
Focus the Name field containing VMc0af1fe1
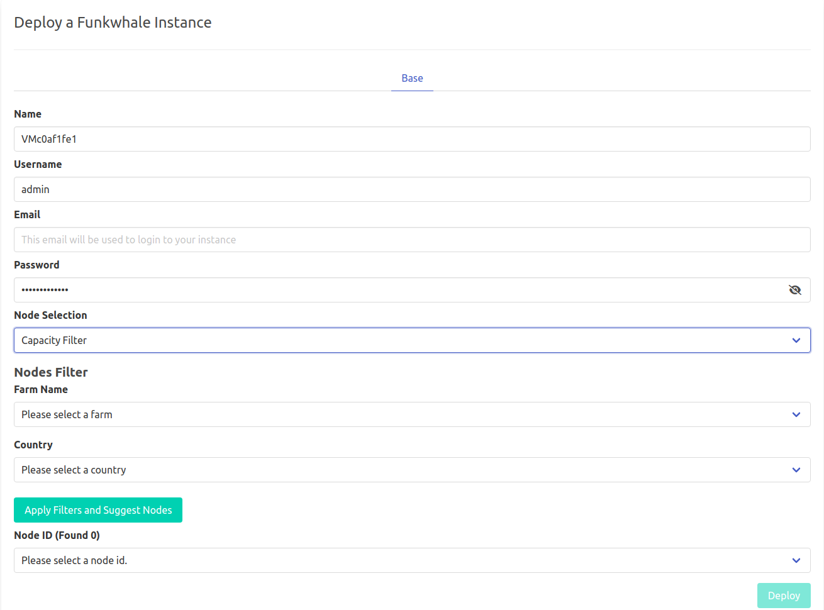coord(412,139)
